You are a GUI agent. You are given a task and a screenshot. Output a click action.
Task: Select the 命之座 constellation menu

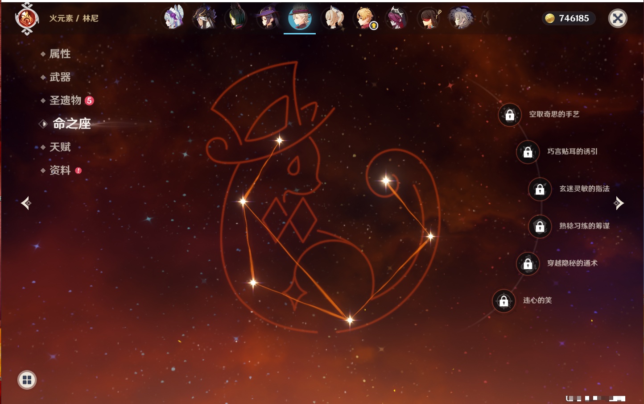71,124
